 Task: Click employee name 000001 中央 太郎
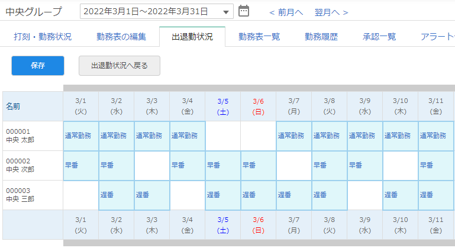tap(20, 136)
